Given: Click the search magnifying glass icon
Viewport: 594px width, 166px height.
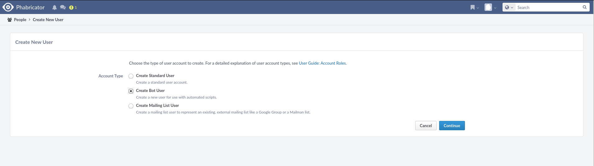Looking at the screenshot, I should click(x=584, y=7).
